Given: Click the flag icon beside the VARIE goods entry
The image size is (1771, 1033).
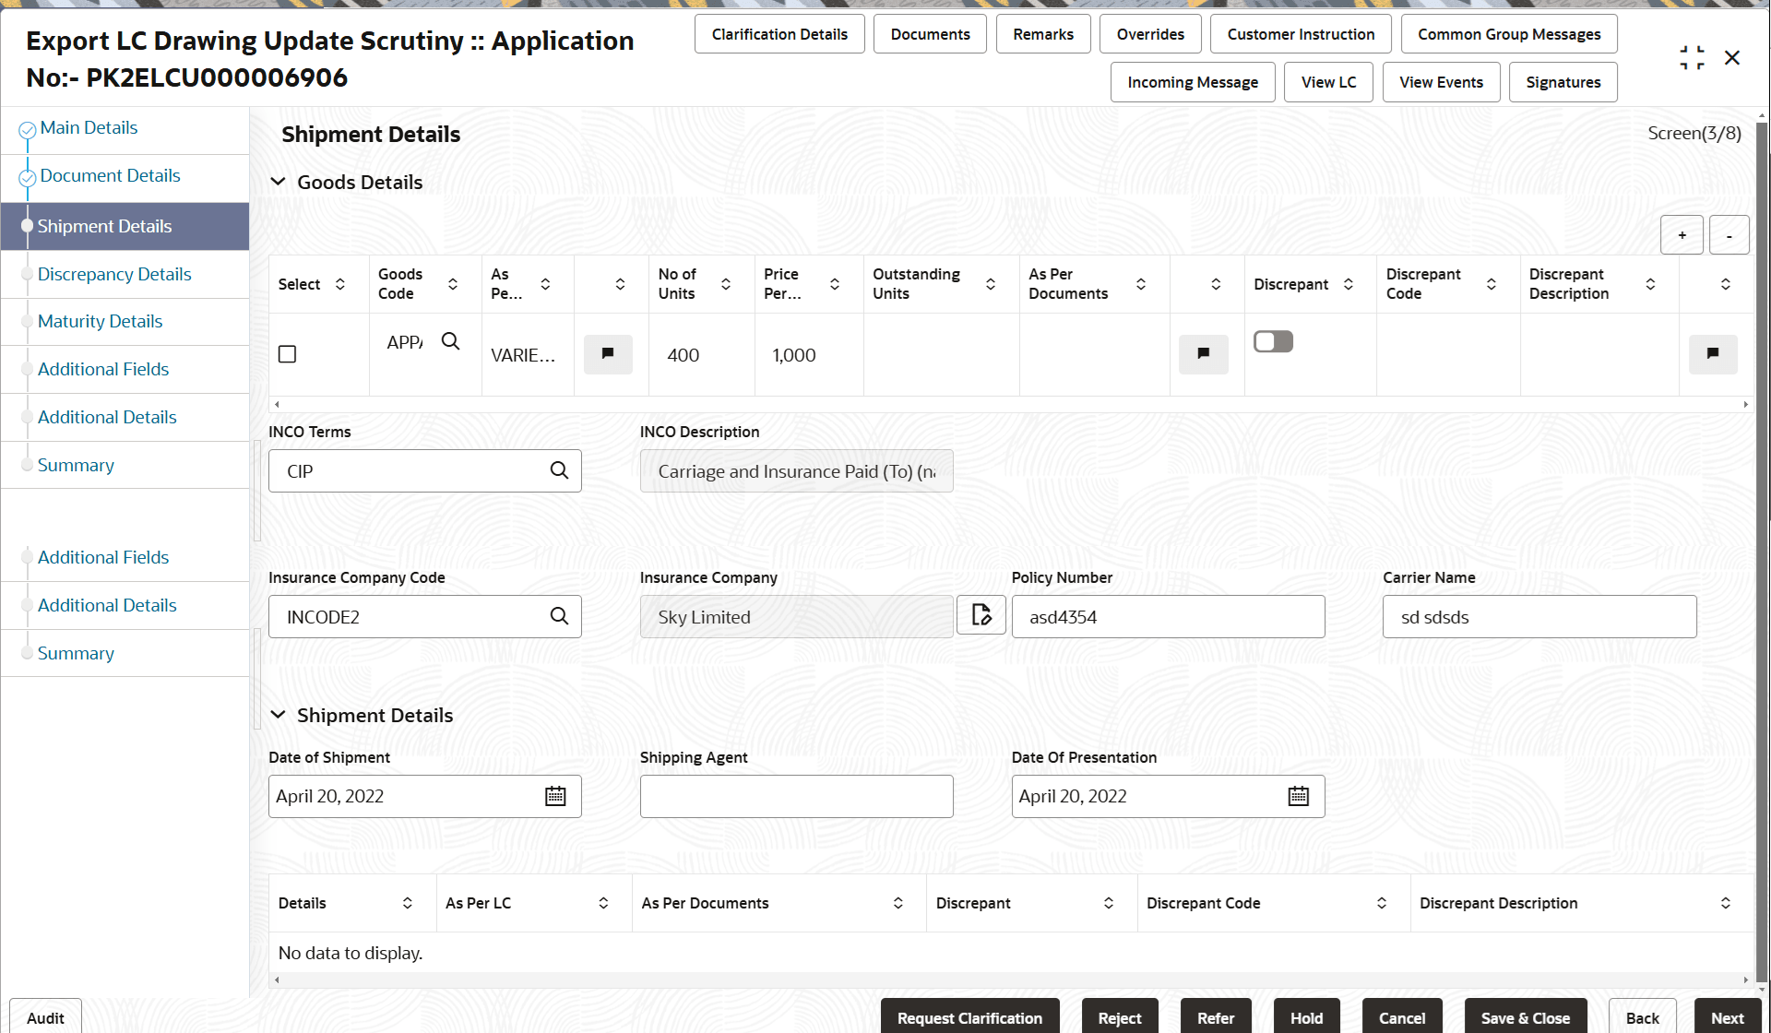Looking at the screenshot, I should tap(608, 353).
